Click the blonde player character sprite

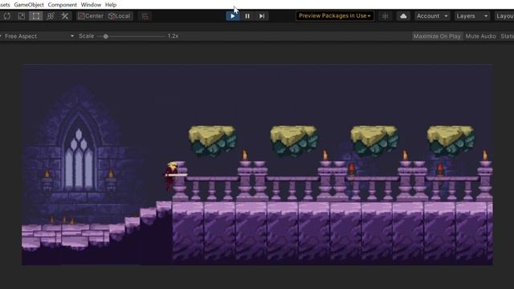point(171,175)
